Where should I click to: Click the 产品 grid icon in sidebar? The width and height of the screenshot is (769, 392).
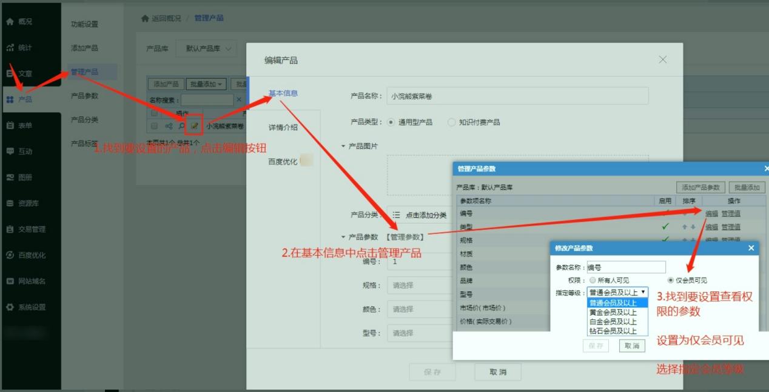pyautogui.click(x=10, y=99)
